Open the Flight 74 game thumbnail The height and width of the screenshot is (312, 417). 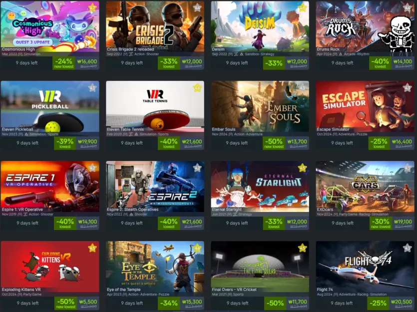pyautogui.click(x=365, y=266)
